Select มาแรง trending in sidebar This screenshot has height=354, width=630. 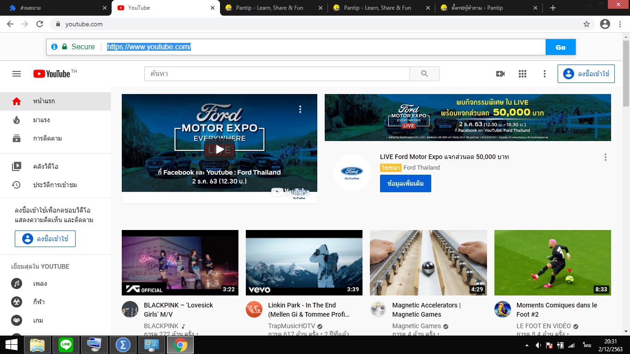coord(55,120)
